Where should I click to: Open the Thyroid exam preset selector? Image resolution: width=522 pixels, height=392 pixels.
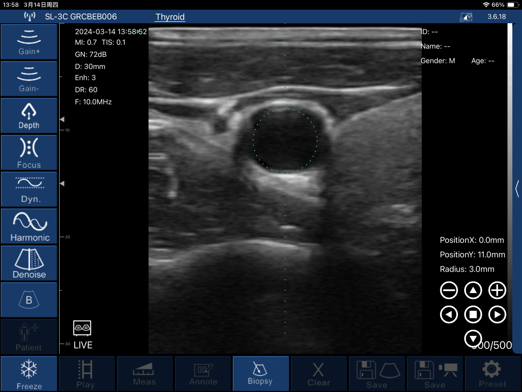click(x=170, y=17)
